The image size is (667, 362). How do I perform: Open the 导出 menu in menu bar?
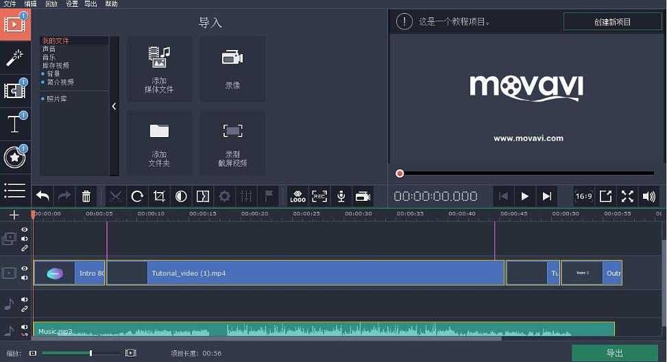click(x=90, y=4)
